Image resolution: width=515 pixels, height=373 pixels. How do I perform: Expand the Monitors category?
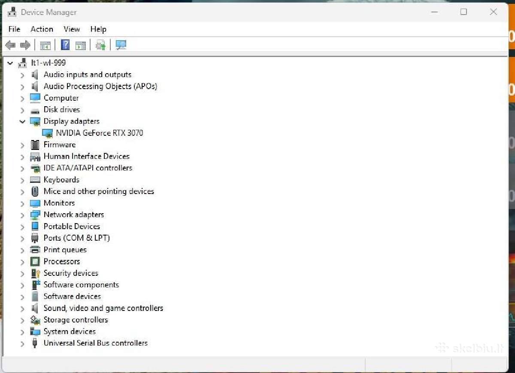pyautogui.click(x=22, y=203)
